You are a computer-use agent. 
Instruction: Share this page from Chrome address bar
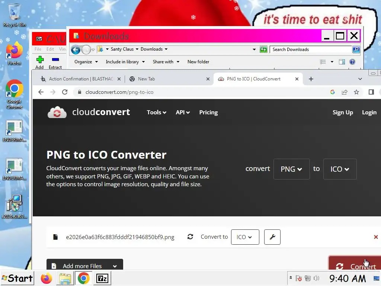pyautogui.click(x=345, y=92)
